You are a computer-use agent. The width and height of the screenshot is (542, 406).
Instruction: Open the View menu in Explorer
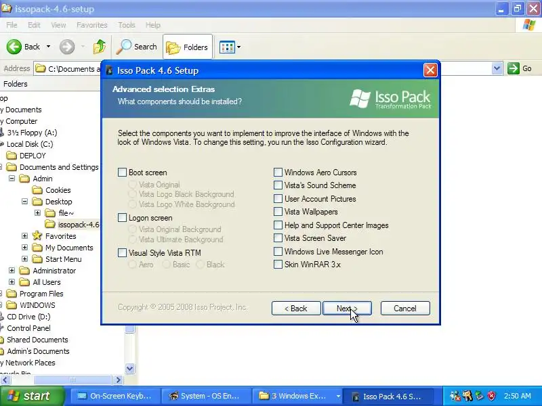click(58, 25)
